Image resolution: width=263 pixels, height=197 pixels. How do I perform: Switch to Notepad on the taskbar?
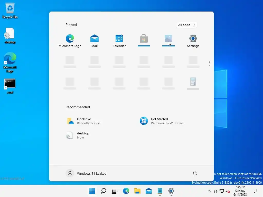[160, 191]
